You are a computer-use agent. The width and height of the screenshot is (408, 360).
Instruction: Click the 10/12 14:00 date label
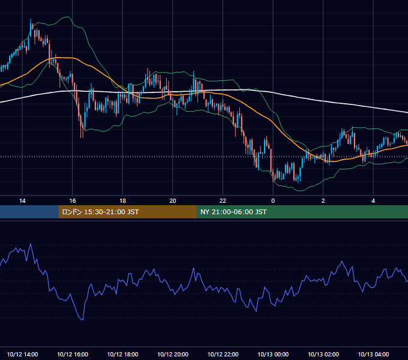(x=22, y=354)
